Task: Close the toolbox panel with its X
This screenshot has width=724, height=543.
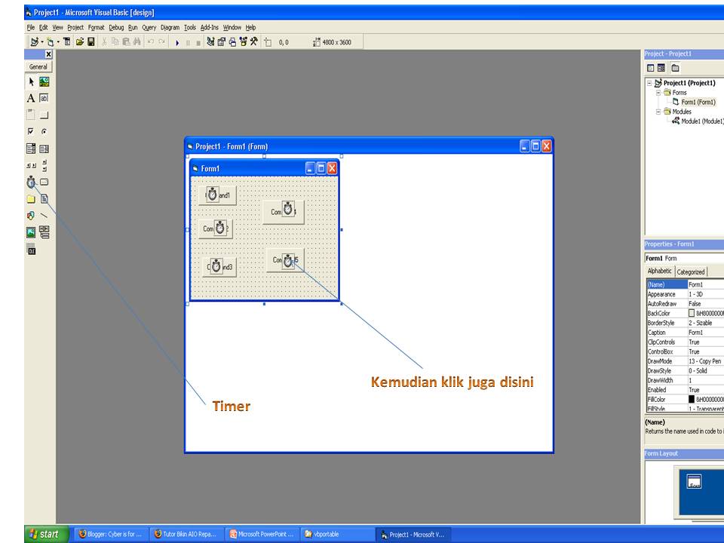Action: tap(48, 54)
